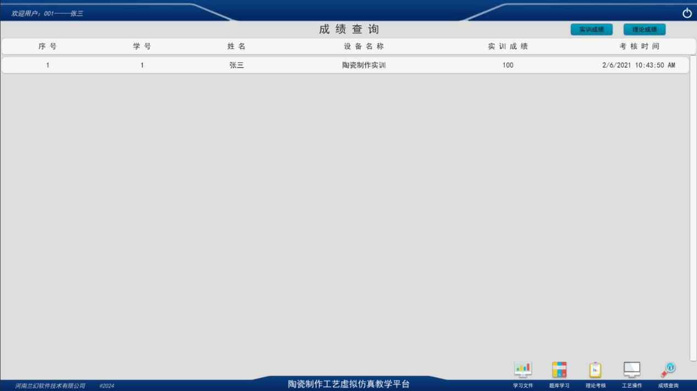Click the power logout icon top right

pos(687,11)
